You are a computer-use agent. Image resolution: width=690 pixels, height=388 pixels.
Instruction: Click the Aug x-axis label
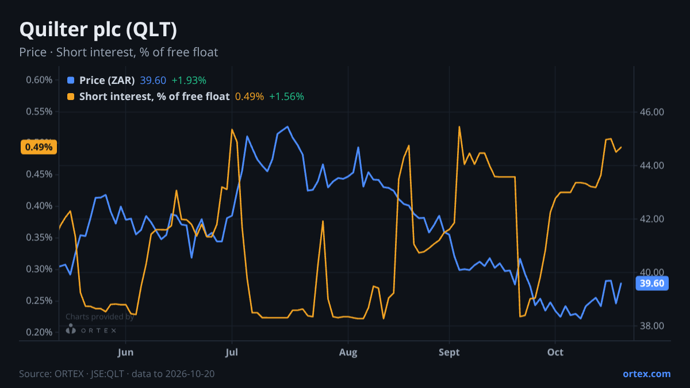click(x=348, y=352)
